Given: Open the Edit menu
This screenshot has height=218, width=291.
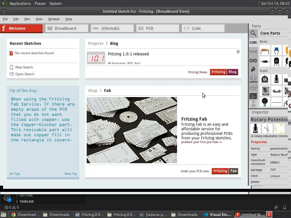Looking at the screenshot, I should (x=16, y=19).
